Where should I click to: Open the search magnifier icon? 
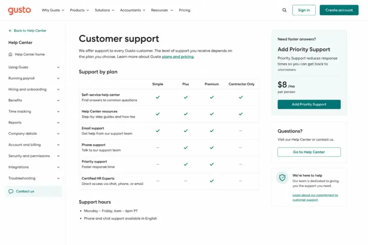tap(284, 10)
